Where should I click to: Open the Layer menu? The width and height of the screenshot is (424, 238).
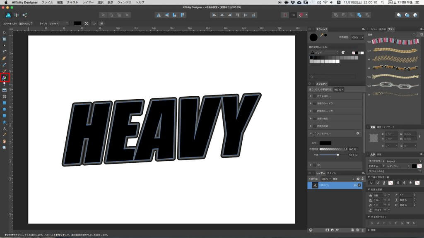tap(88, 2)
